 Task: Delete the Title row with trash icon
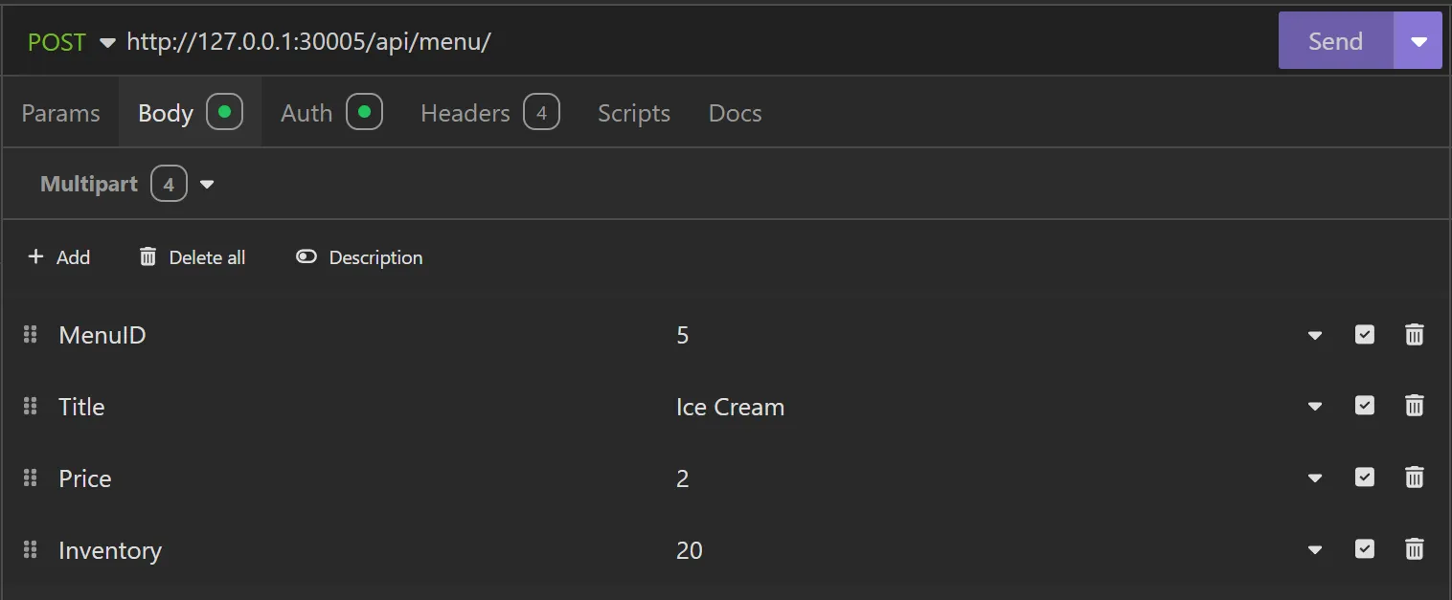click(x=1414, y=406)
